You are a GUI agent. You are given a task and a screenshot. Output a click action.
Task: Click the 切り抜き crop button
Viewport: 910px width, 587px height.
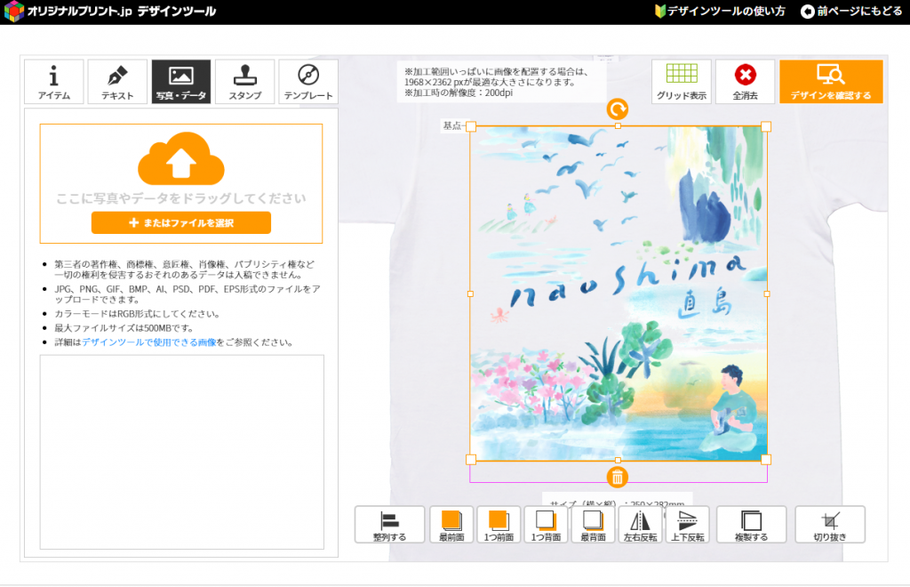click(830, 525)
